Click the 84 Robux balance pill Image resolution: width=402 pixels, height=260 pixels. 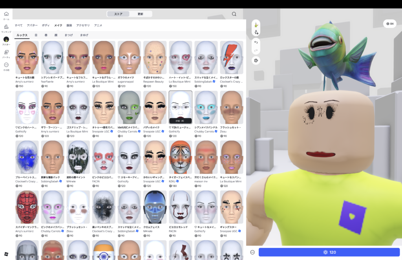click(390, 24)
